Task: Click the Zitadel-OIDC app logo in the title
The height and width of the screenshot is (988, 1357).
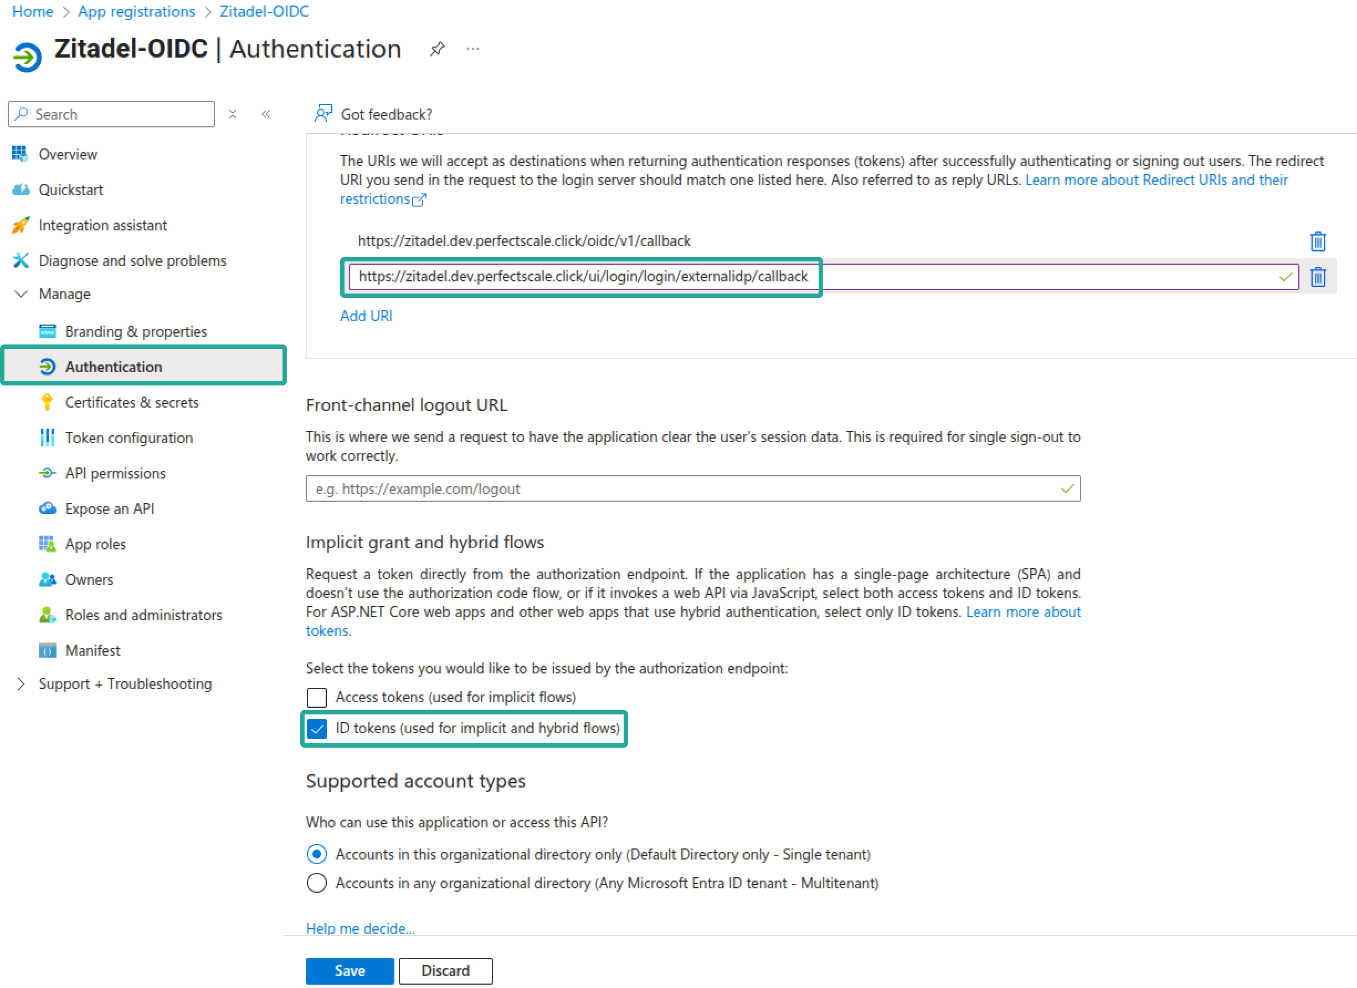Action: tap(28, 57)
